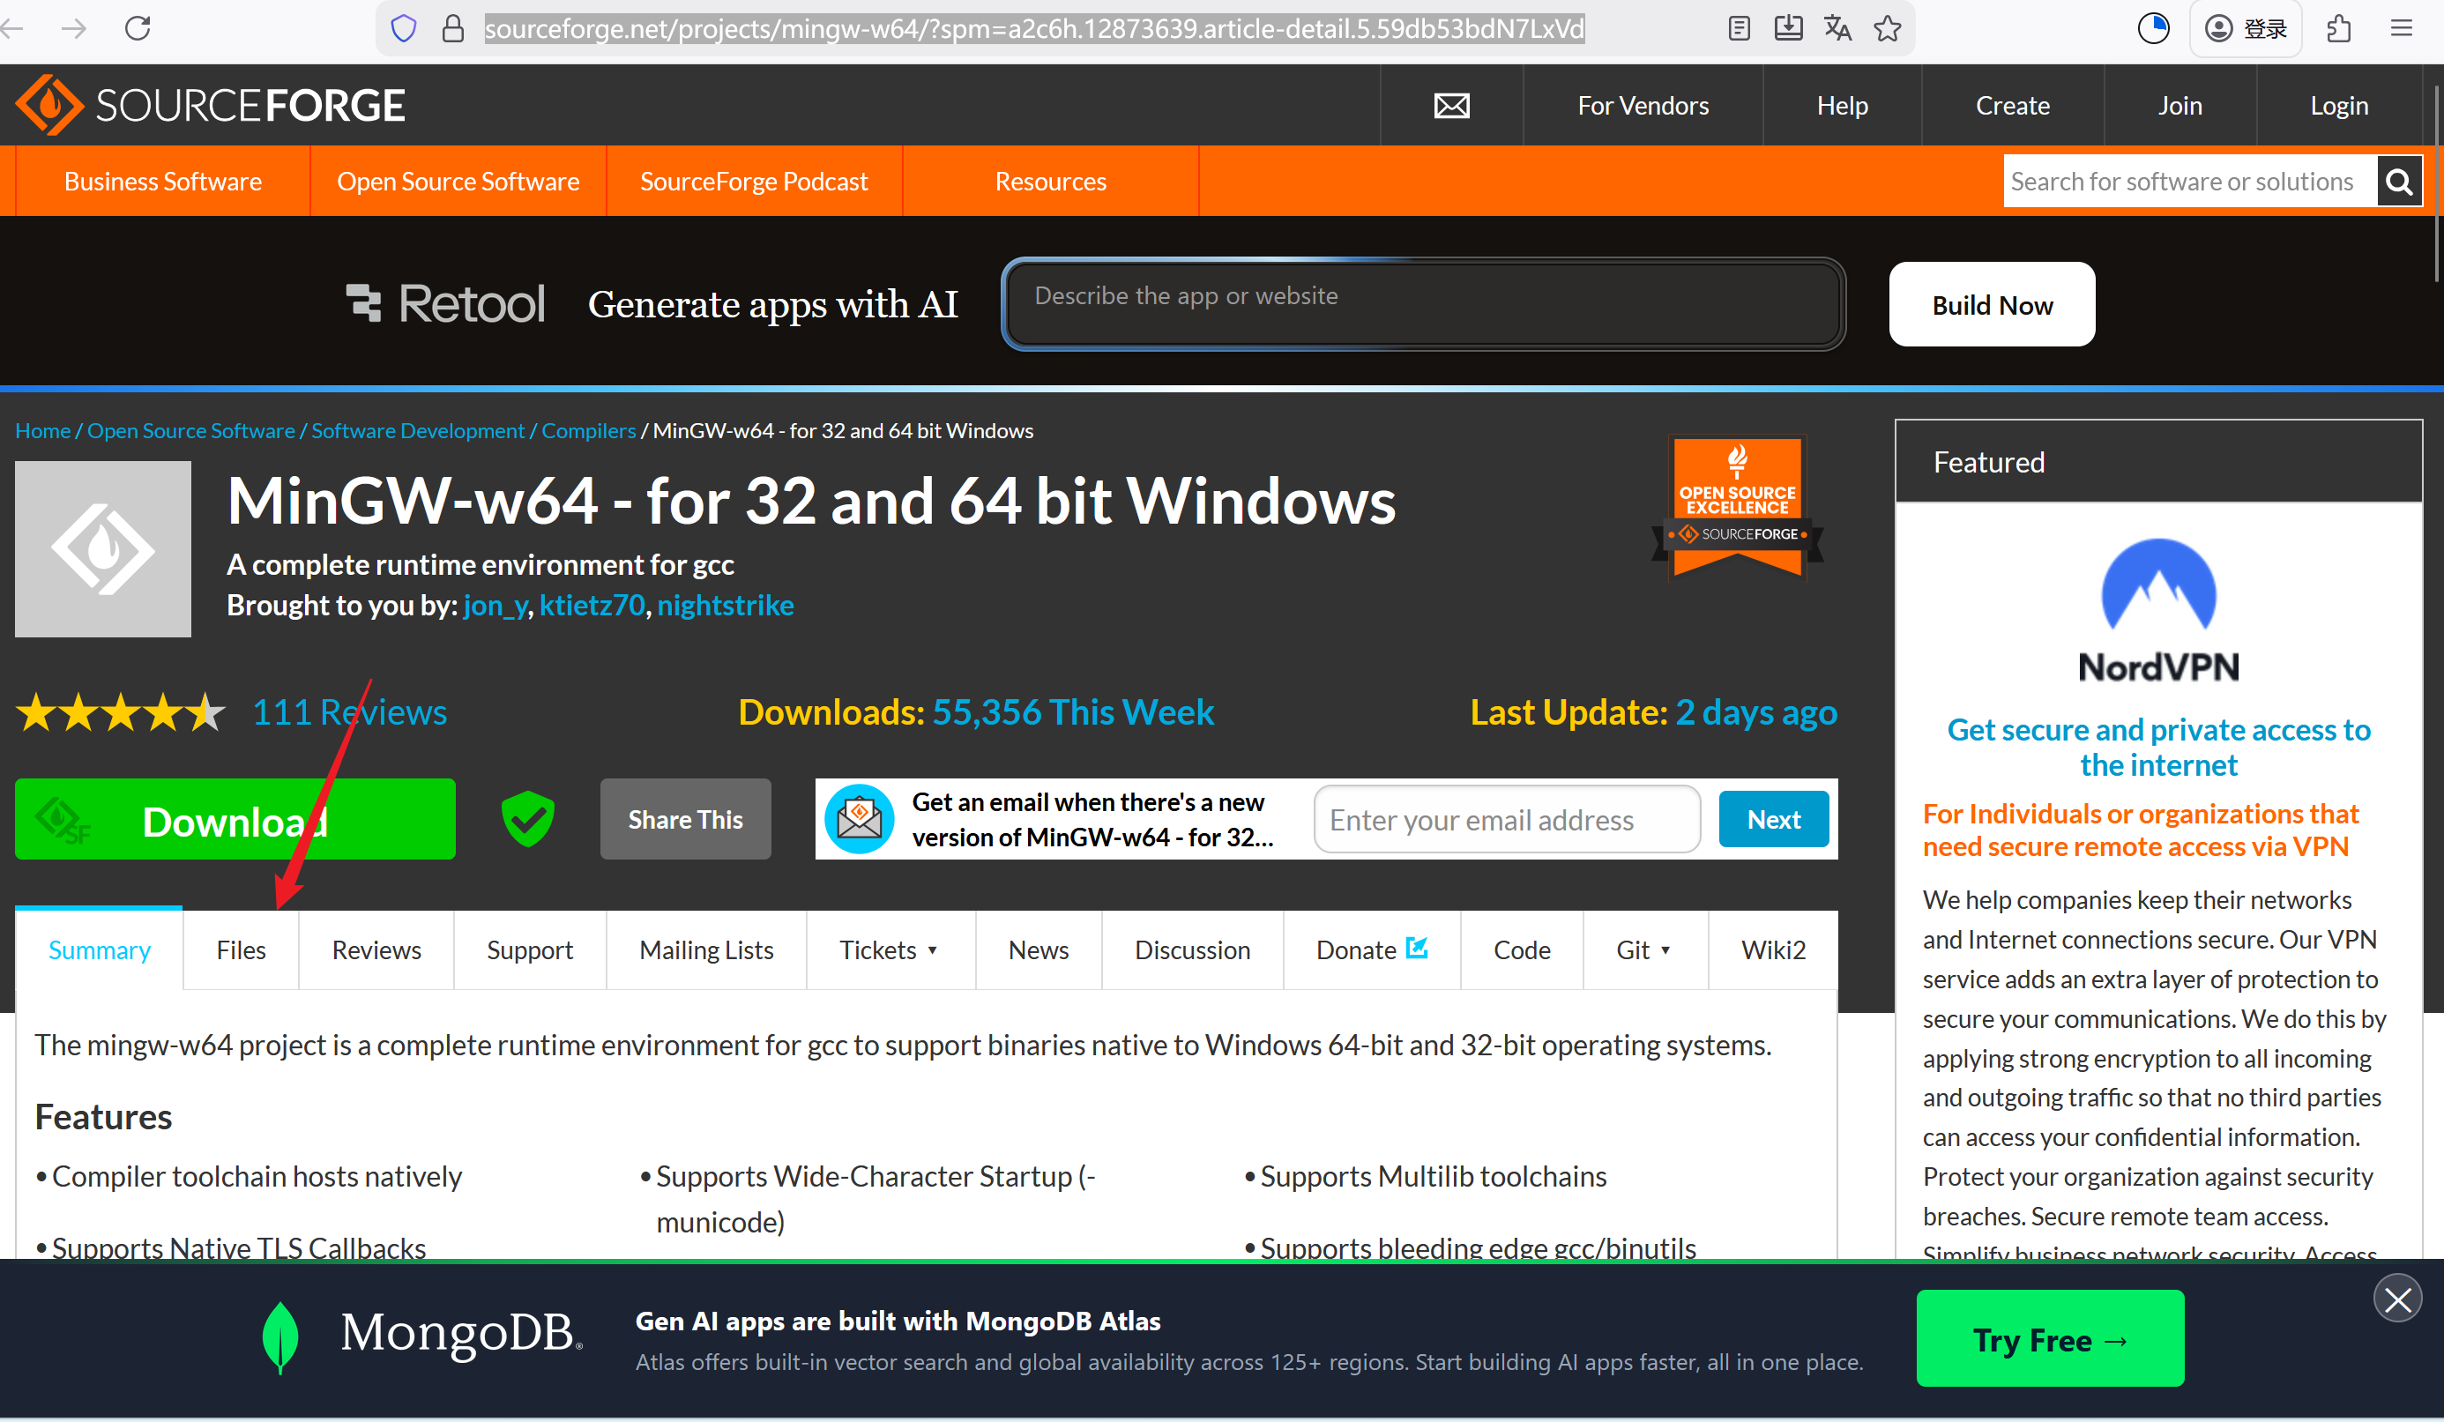Click the Share This button
The width and height of the screenshot is (2444, 1422).
[686, 820]
